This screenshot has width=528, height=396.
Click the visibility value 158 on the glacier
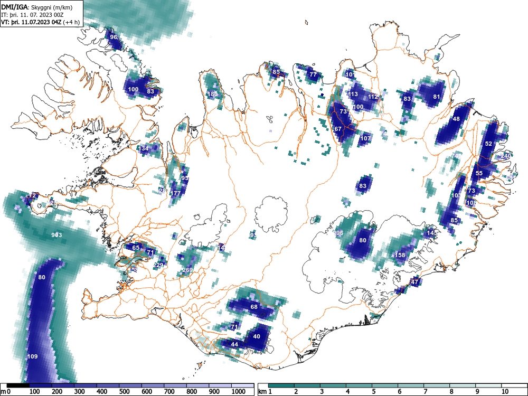(400, 255)
